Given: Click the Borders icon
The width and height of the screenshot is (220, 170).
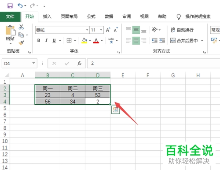Looking at the screenshot, I should (x=69, y=40).
